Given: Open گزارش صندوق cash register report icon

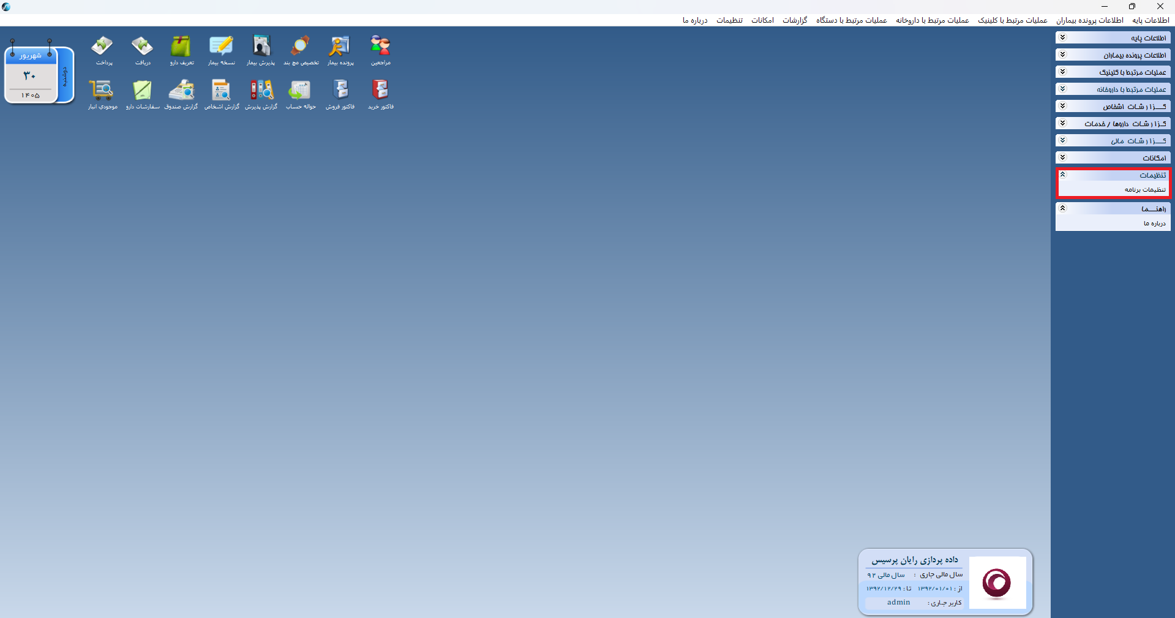Looking at the screenshot, I should tap(181, 94).
